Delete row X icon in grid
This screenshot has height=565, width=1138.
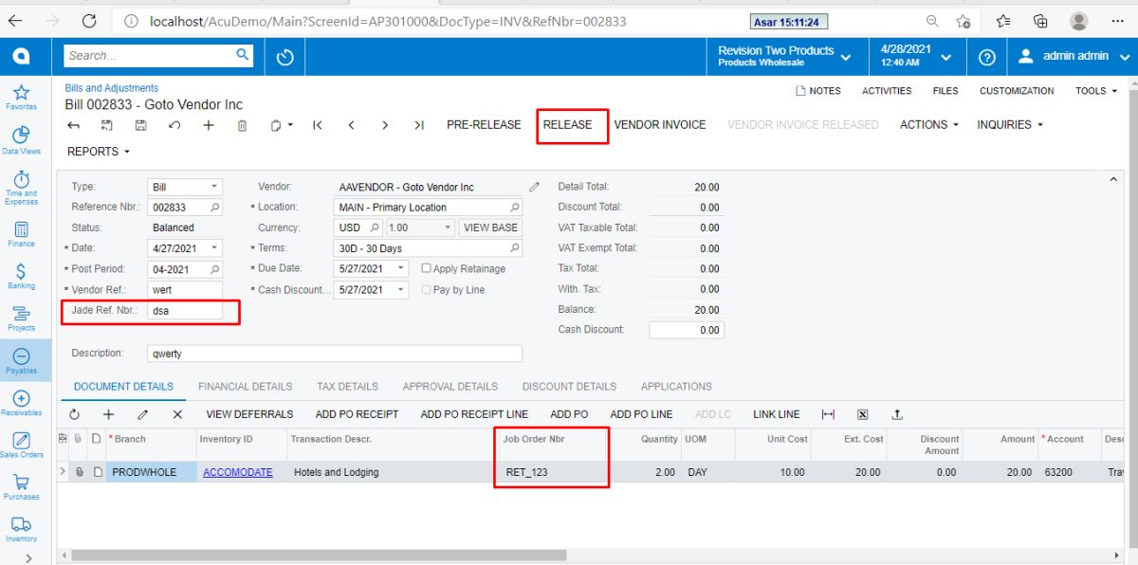177,414
